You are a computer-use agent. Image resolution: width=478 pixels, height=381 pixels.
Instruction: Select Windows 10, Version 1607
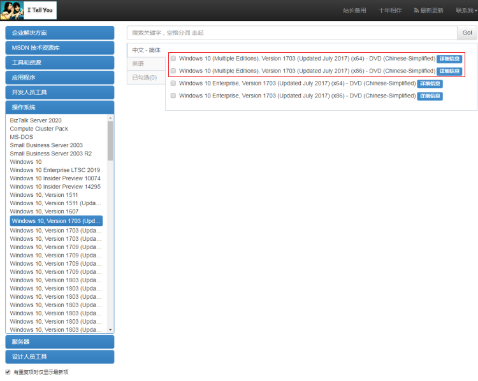pyautogui.click(x=44, y=212)
